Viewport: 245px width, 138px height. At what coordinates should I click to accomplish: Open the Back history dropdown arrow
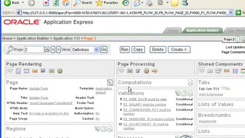23,3
